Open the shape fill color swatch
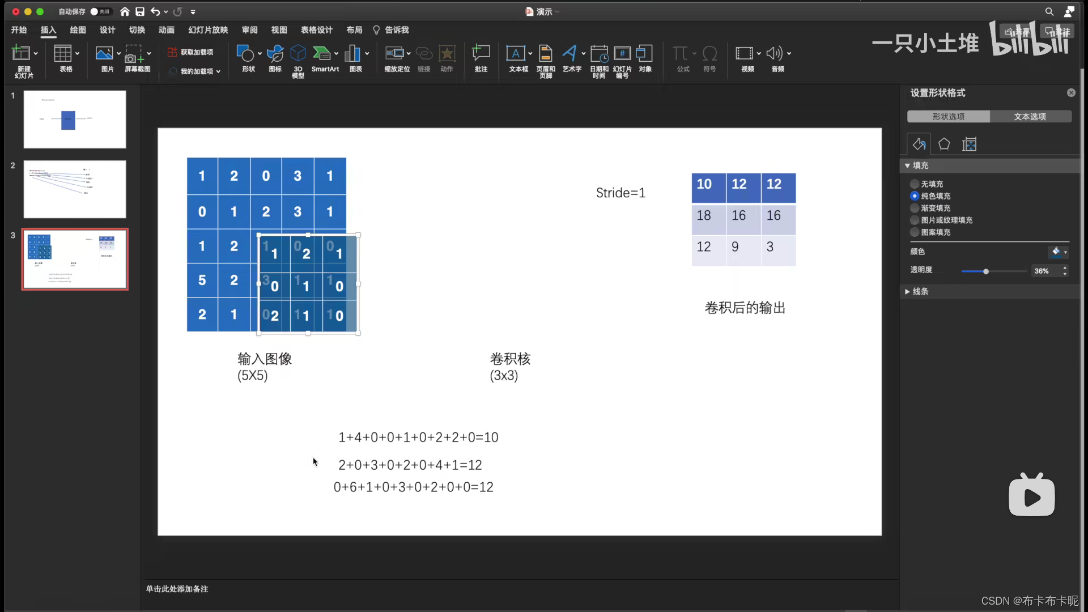 (1057, 252)
